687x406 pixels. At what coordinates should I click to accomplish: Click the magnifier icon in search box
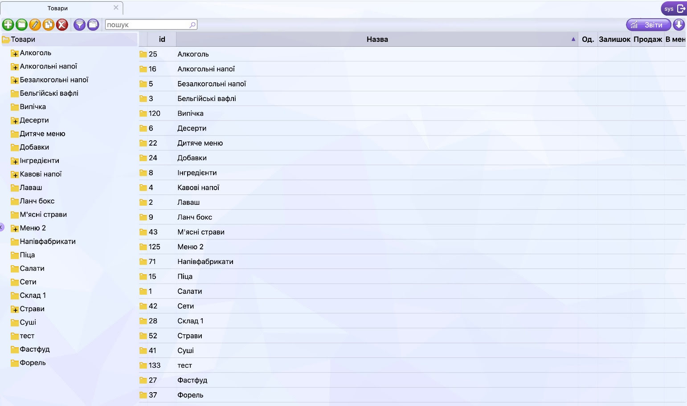[x=192, y=25]
